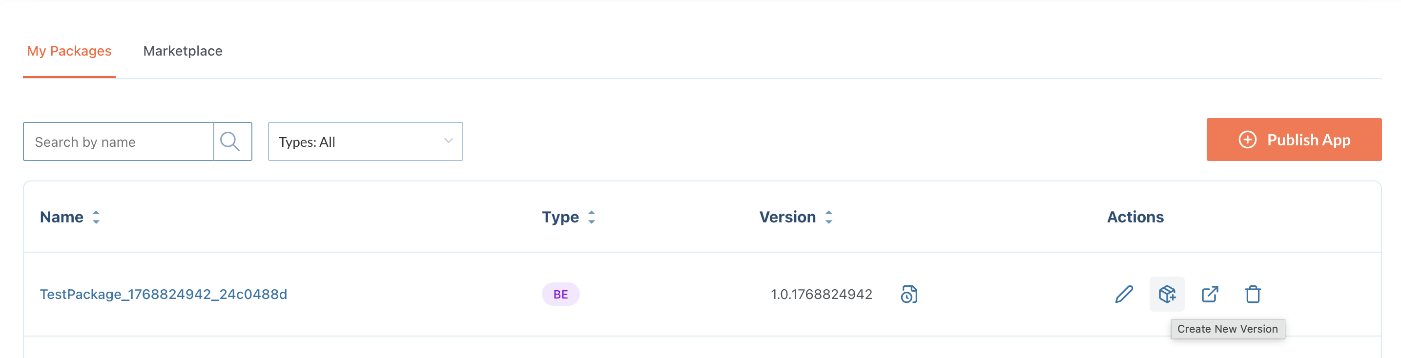Click the magnifier search icon
This screenshot has width=1401, height=358.
click(x=230, y=141)
